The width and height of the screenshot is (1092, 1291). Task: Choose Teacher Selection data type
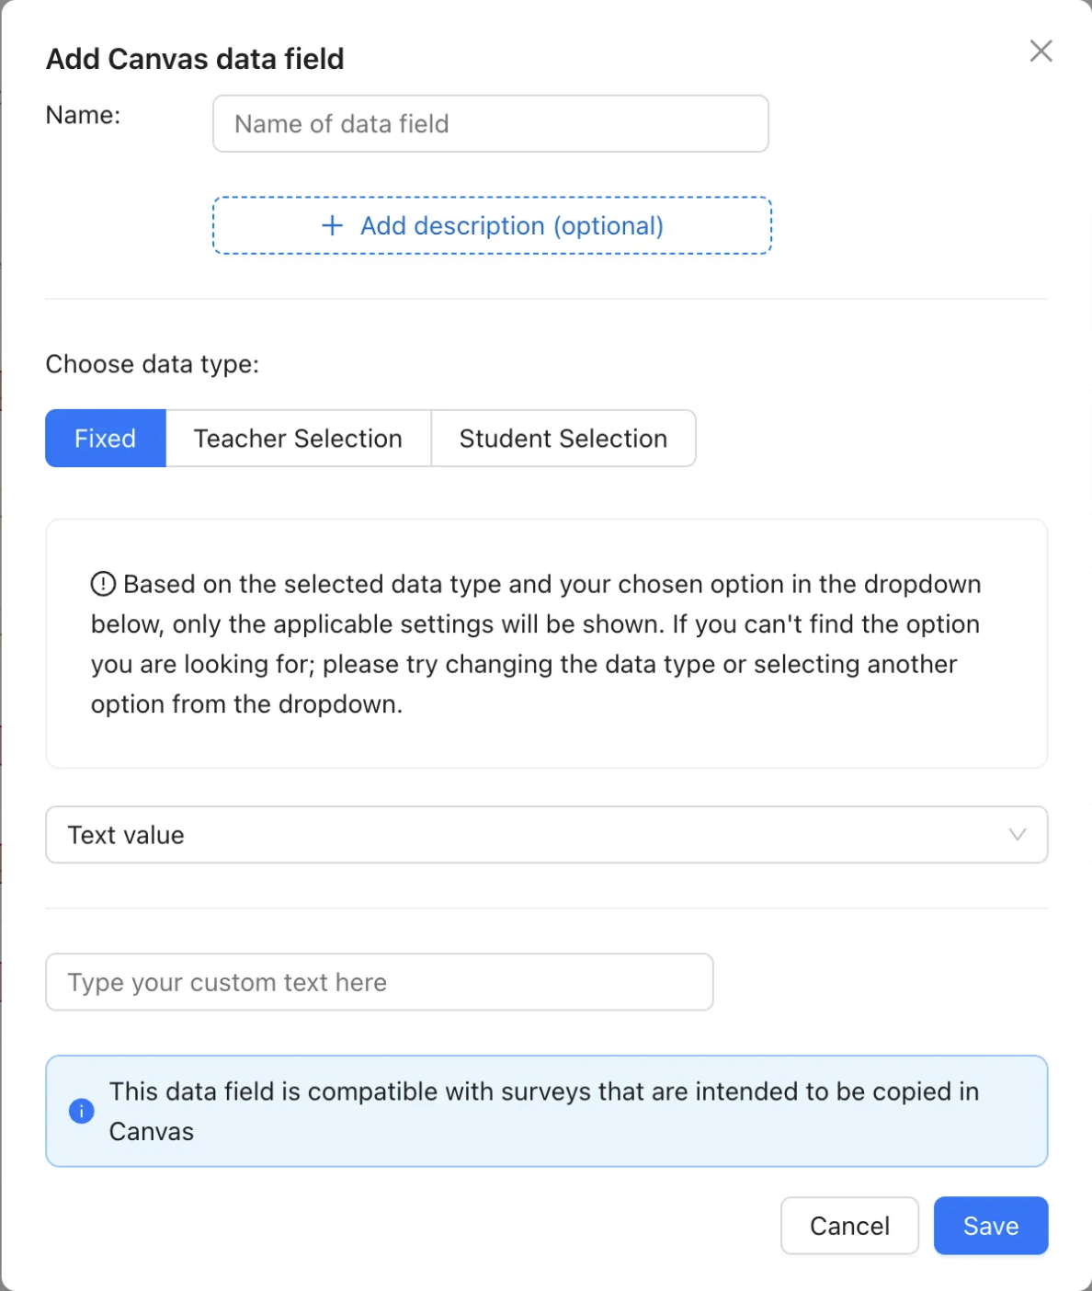pyautogui.click(x=298, y=439)
